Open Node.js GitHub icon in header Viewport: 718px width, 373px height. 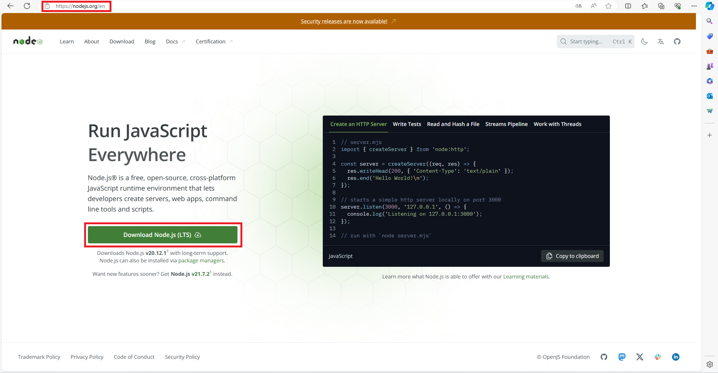[677, 41]
